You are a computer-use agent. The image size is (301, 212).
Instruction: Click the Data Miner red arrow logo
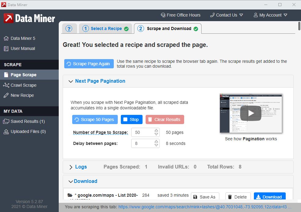pos(9,18)
